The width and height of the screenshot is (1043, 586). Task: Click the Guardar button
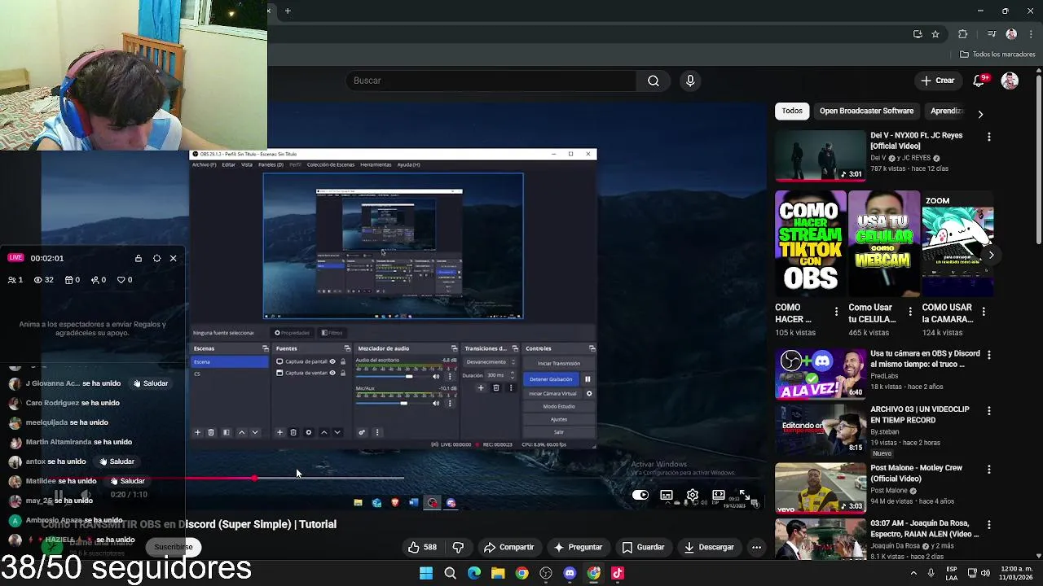click(643, 547)
